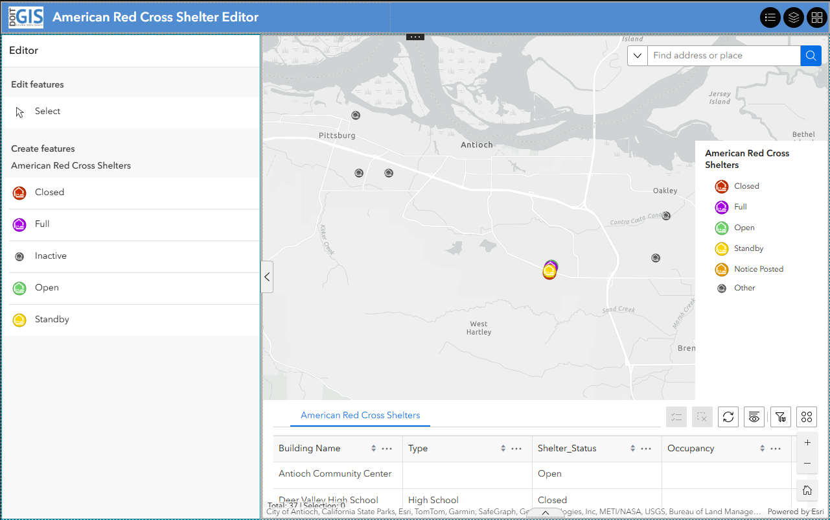Expand the bottom table panel arrow
Image resolution: width=830 pixels, height=520 pixels.
pos(546,513)
